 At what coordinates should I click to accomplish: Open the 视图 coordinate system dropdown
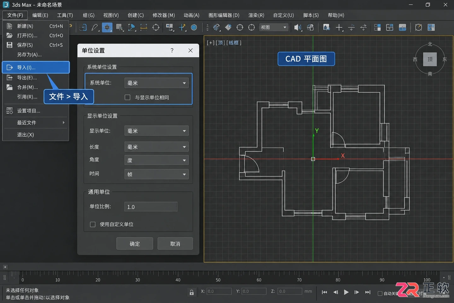click(274, 27)
